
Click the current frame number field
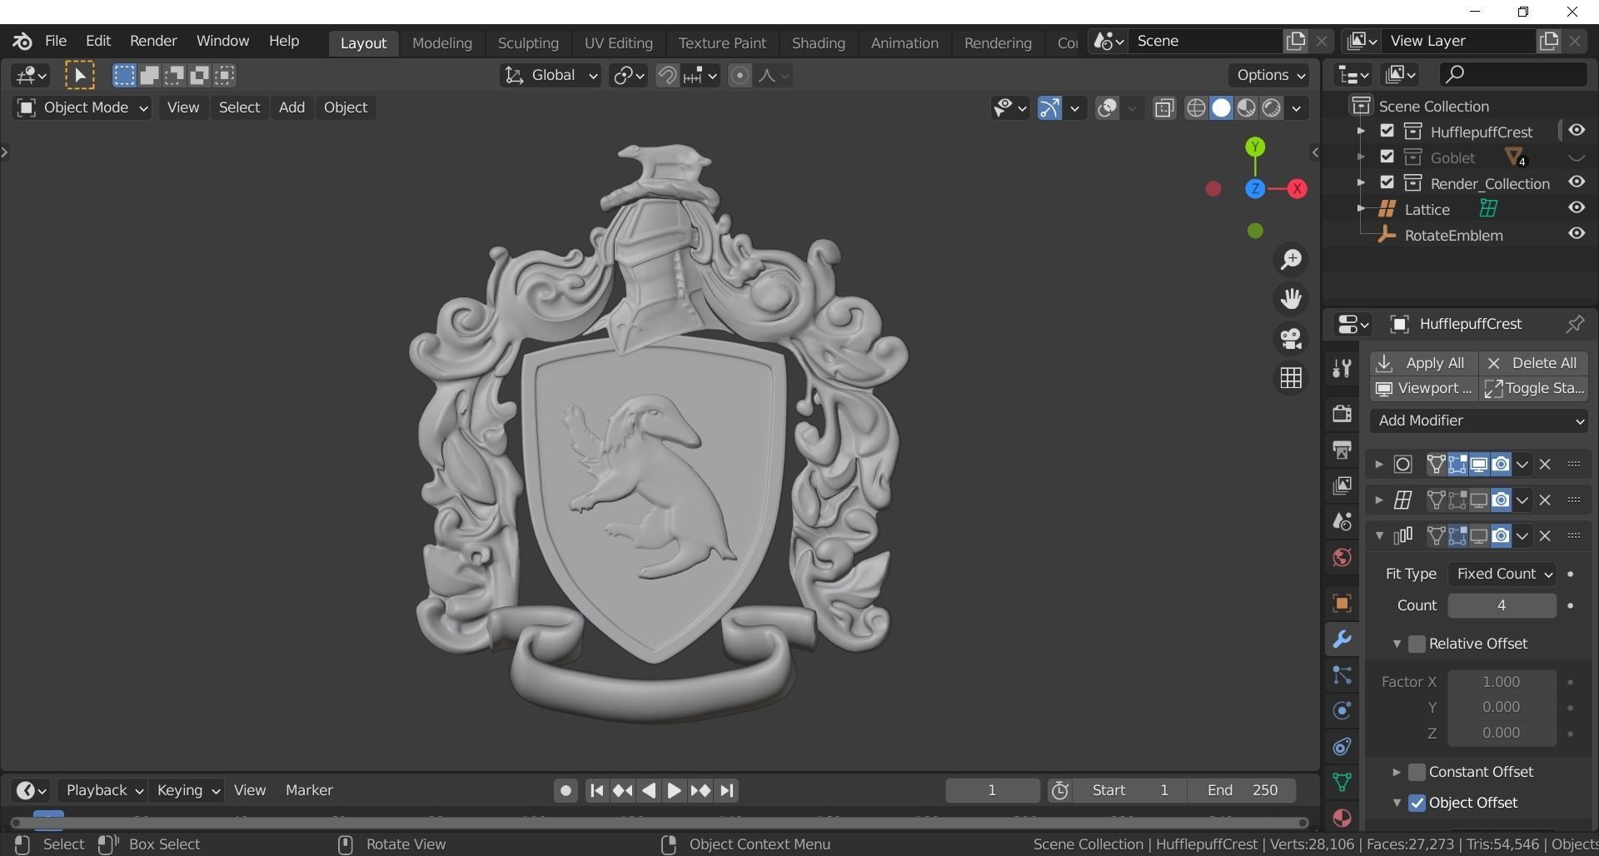[x=992, y=790]
